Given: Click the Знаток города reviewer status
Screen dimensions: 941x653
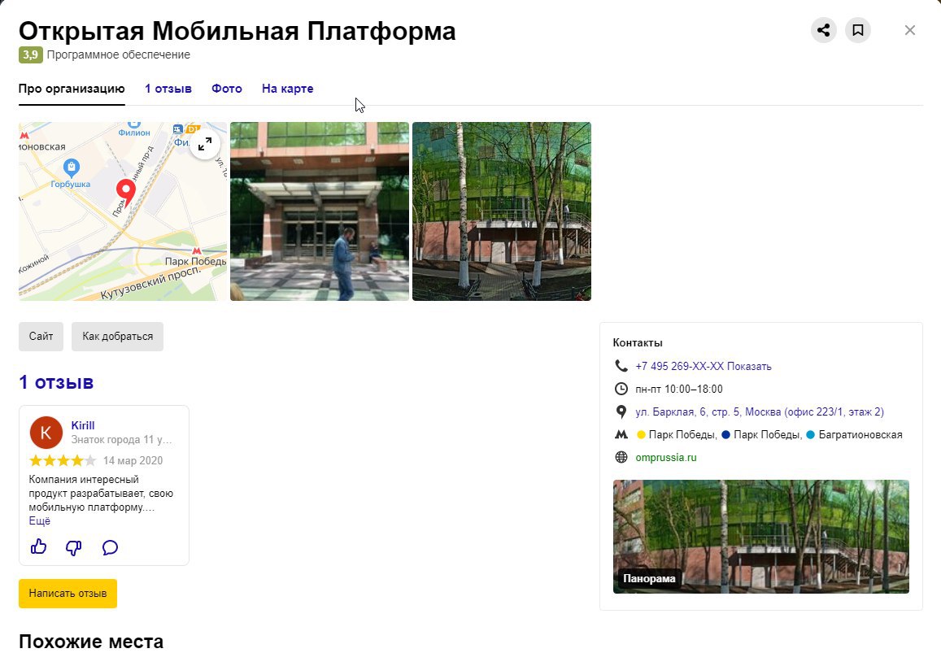Looking at the screenshot, I should coord(121,439).
